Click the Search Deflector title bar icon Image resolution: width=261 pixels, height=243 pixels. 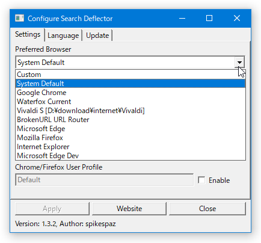(19, 18)
